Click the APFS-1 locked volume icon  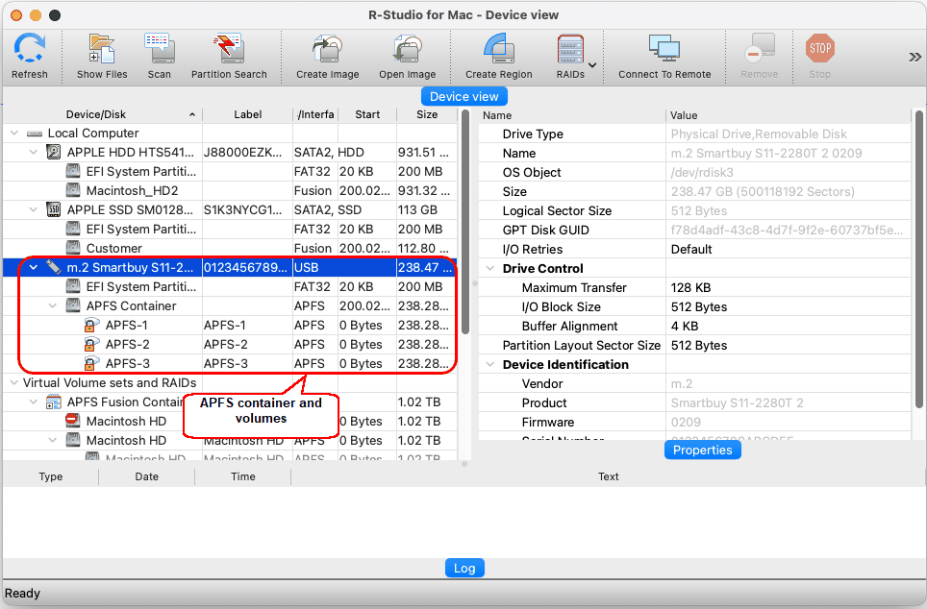91,325
